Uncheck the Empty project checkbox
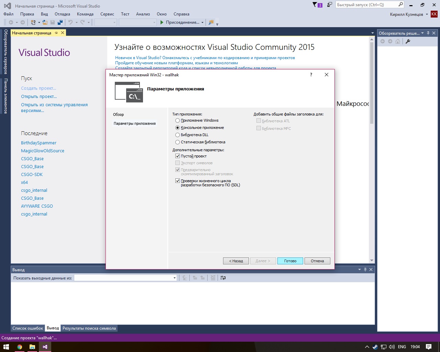 [178, 156]
